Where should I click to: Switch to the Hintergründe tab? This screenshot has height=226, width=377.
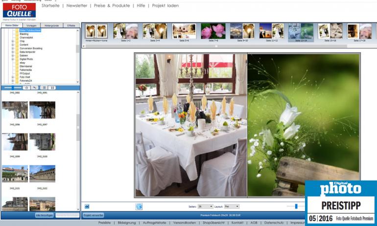[52, 25]
